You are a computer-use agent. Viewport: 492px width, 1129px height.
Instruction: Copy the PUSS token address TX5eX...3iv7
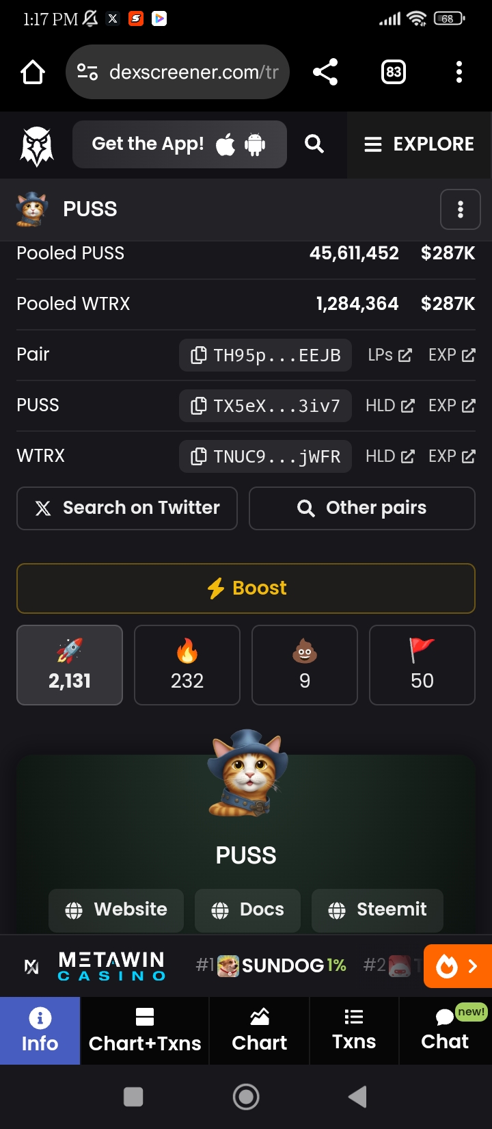click(x=265, y=406)
